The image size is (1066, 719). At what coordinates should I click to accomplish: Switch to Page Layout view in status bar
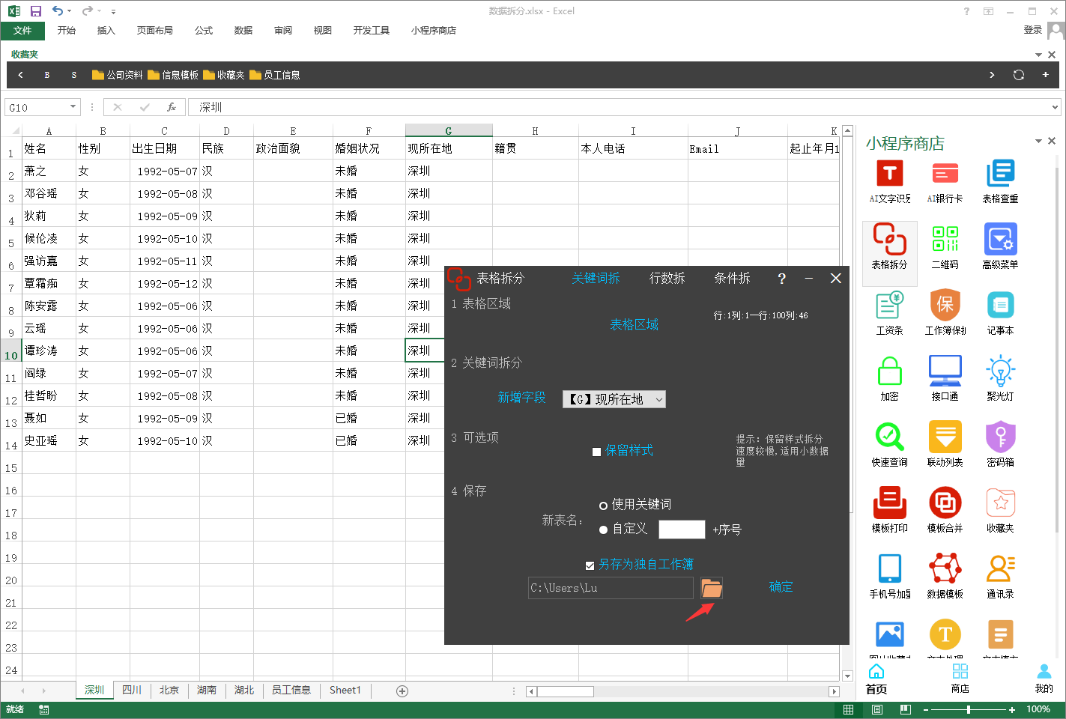(876, 709)
